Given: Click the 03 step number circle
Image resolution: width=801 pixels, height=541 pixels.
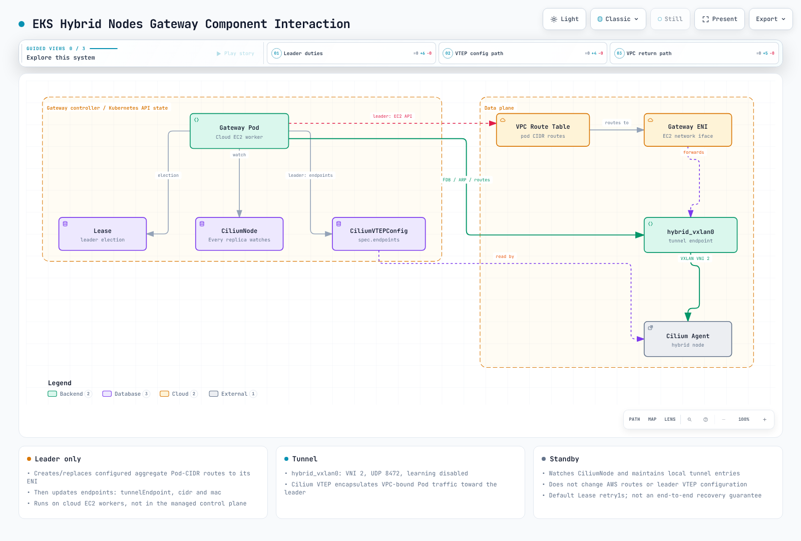Looking at the screenshot, I should (x=619, y=53).
